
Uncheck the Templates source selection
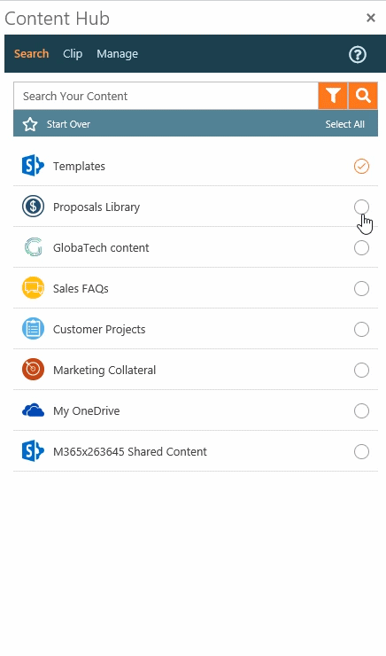pos(361,166)
